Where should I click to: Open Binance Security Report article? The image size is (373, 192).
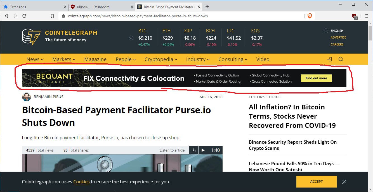[x=293, y=145]
